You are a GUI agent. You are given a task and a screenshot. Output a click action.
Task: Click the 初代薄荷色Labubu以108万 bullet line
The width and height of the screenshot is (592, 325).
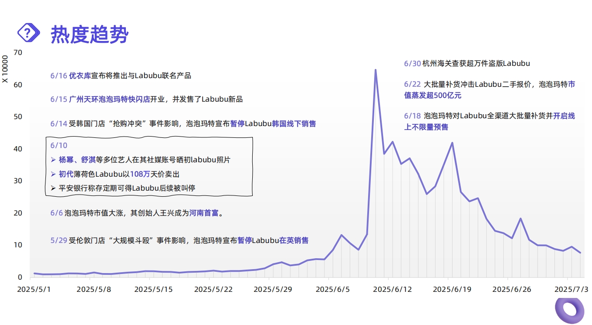pos(115,174)
